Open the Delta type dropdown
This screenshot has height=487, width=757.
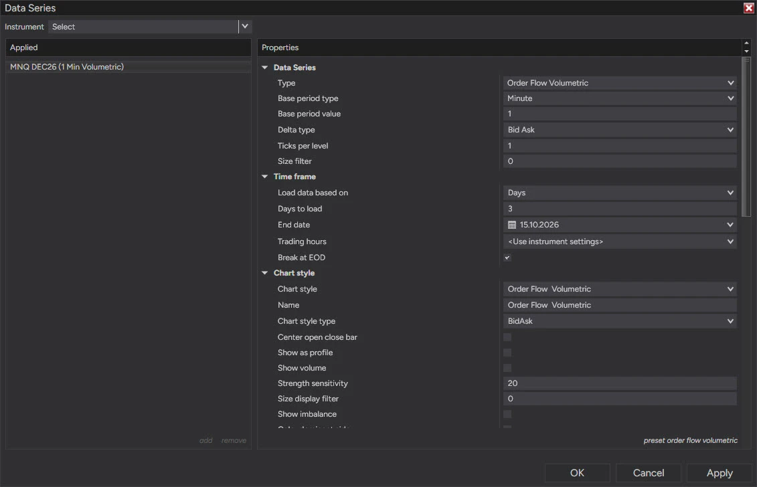click(620, 130)
